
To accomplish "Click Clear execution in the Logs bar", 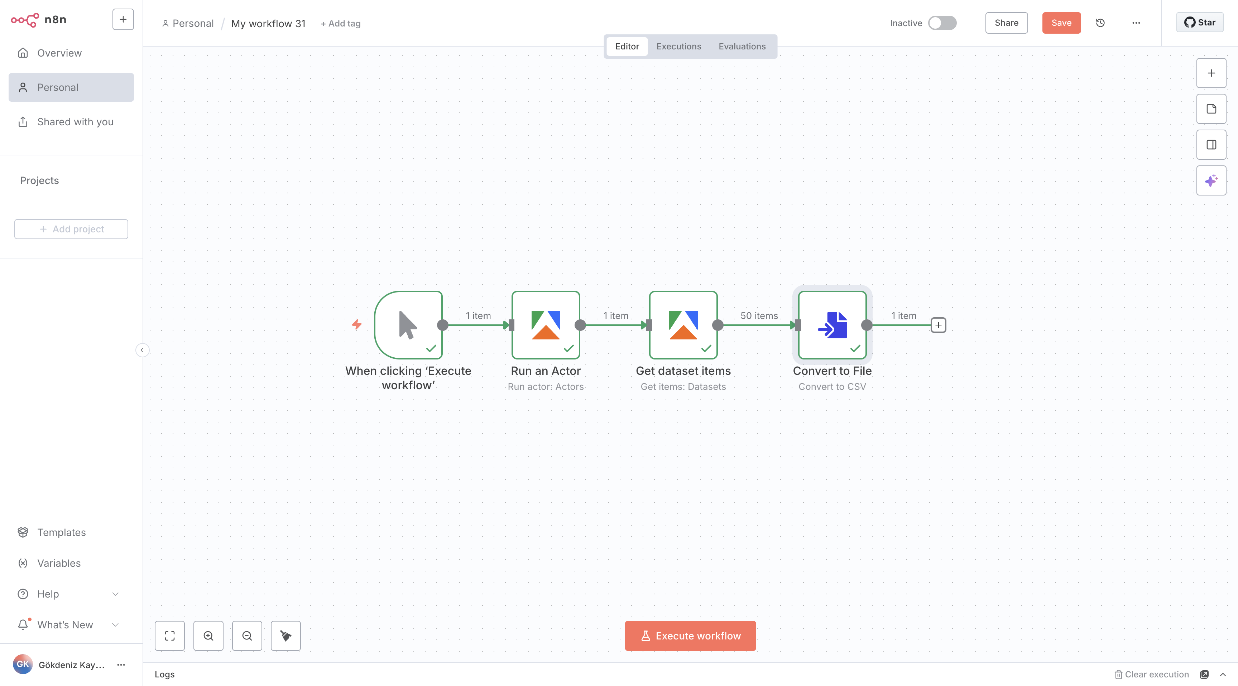I will coord(1151,674).
